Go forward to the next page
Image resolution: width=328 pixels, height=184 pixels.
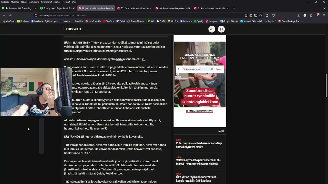tap(10, 15)
